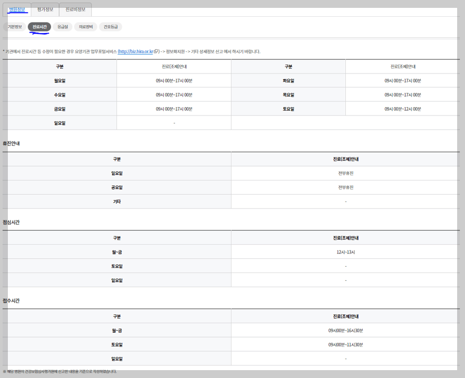This screenshot has width=465, height=378.
Task: Select Saturday's hours 09시 00분~12시 00분
Action: [x=403, y=109]
